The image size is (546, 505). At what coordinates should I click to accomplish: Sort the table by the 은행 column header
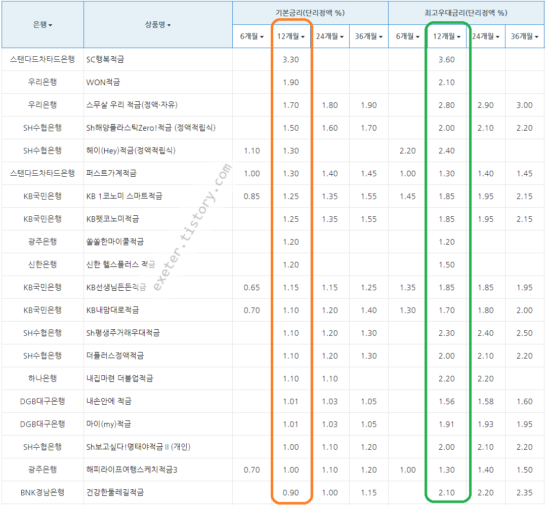43,24
